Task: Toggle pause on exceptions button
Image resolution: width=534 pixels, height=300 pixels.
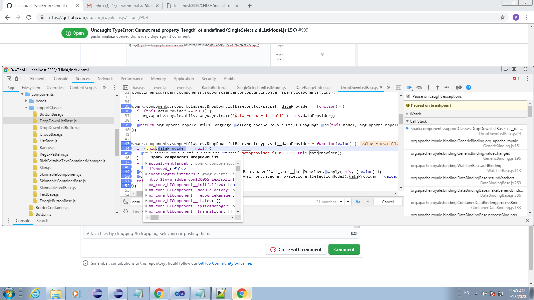Action: coord(468,87)
